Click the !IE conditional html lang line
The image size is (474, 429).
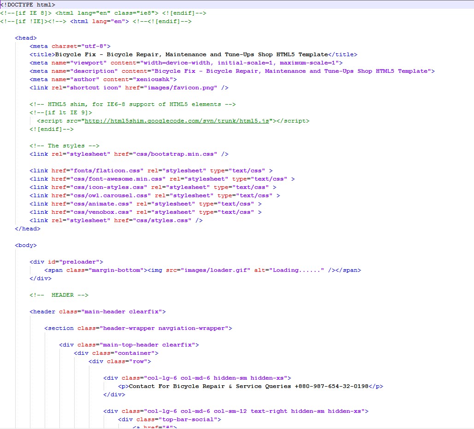[96, 22]
